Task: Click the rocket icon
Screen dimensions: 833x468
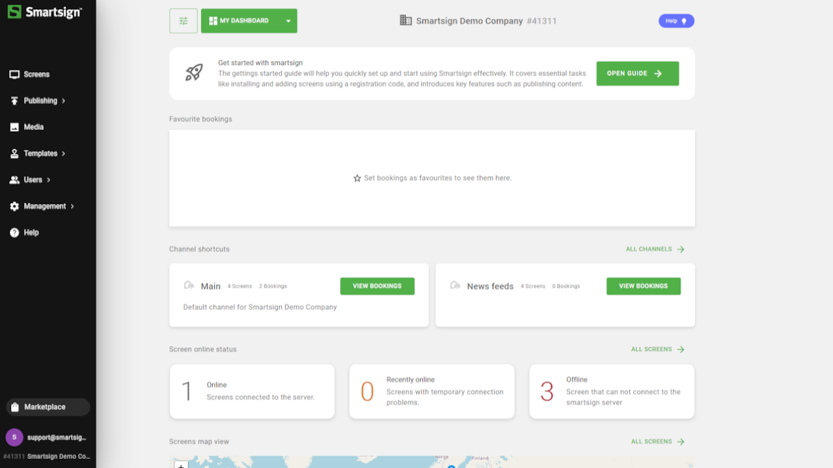Action: pyautogui.click(x=194, y=72)
